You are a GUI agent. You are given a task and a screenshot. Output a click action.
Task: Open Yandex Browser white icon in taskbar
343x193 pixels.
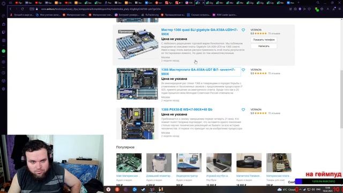[108, 189]
